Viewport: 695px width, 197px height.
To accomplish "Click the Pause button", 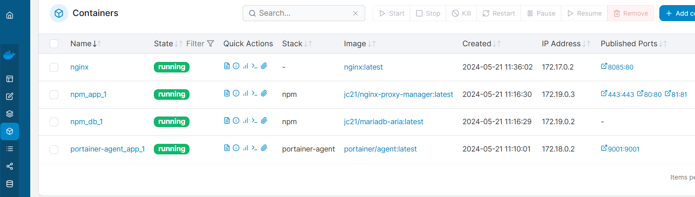I will 541,13.
